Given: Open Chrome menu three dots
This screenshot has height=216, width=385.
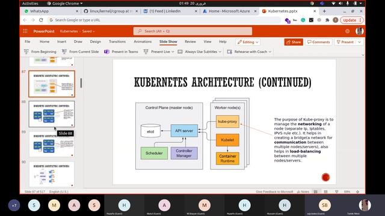Looking at the screenshot, I should click(x=360, y=20).
